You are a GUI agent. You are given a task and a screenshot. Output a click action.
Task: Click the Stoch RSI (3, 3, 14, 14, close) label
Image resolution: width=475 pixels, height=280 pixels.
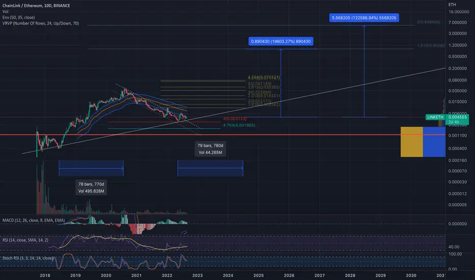click(x=28, y=258)
